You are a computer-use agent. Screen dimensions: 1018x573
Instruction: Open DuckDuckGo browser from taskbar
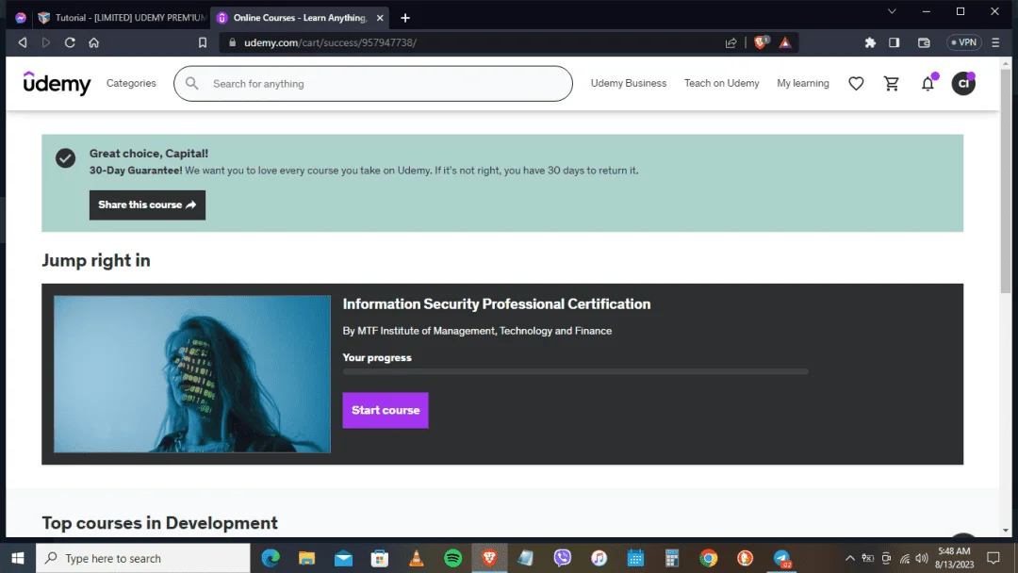pyautogui.click(x=745, y=558)
